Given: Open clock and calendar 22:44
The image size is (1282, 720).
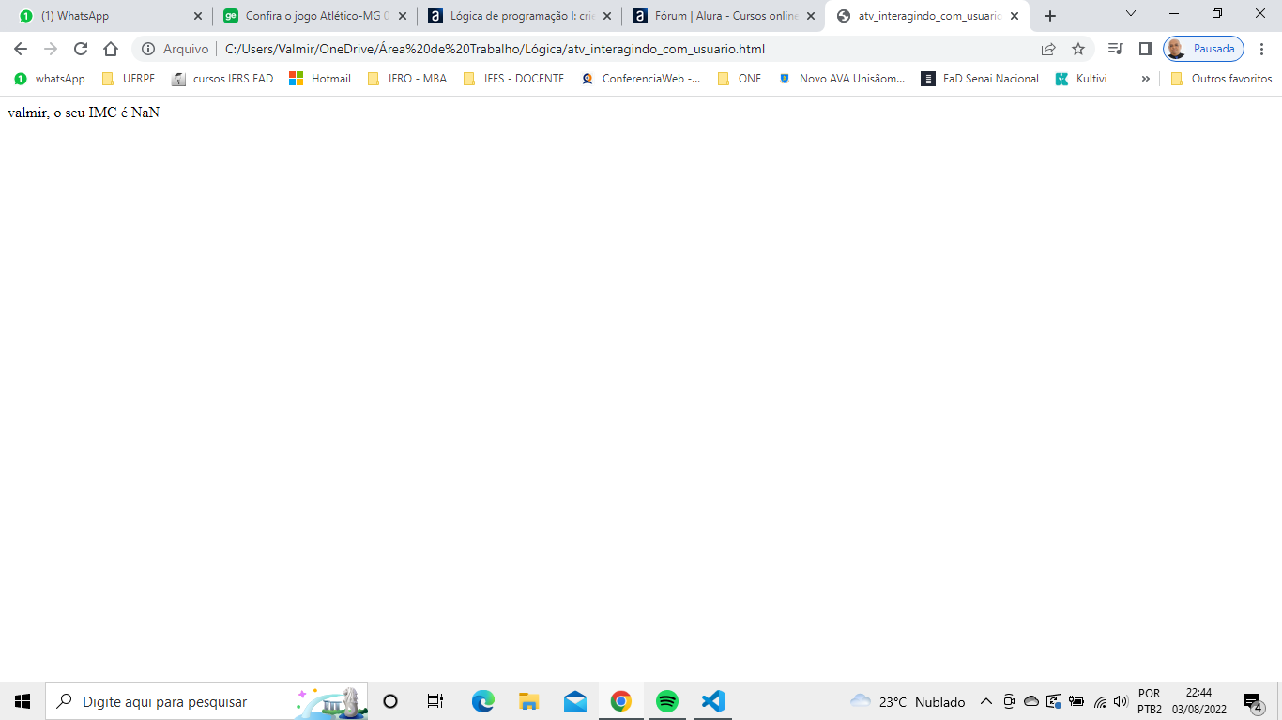Looking at the screenshot, I should click(1198, 701).
